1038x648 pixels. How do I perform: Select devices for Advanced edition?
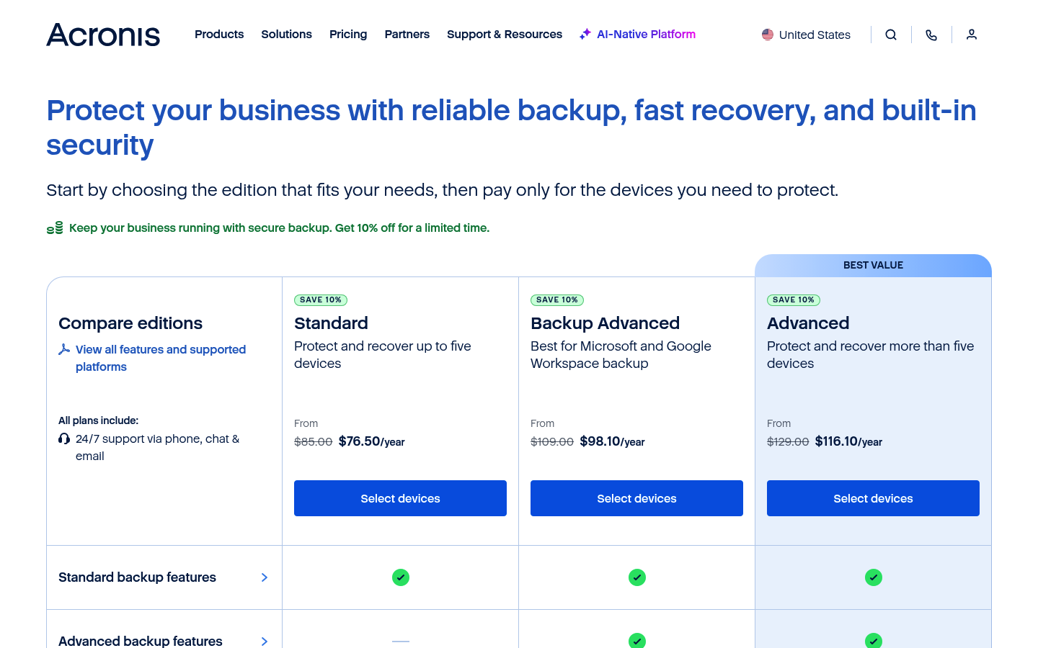[873, 498]
